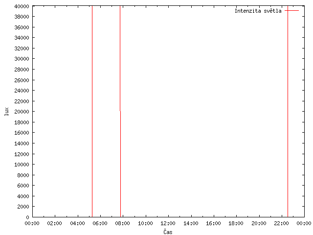Click the y-axis value 38000
313x235 pixels.
pyautogui.click(x=22, y=17)
